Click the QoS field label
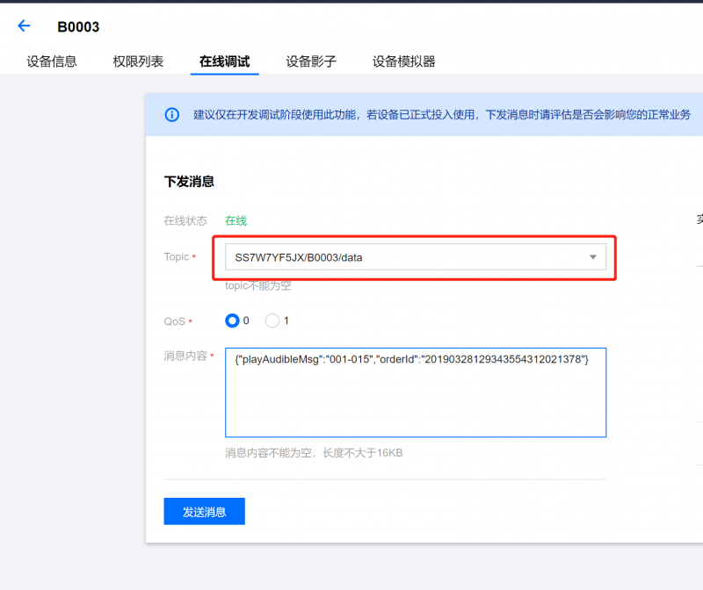This screenshot has width=703, height=590. [175, 321]
